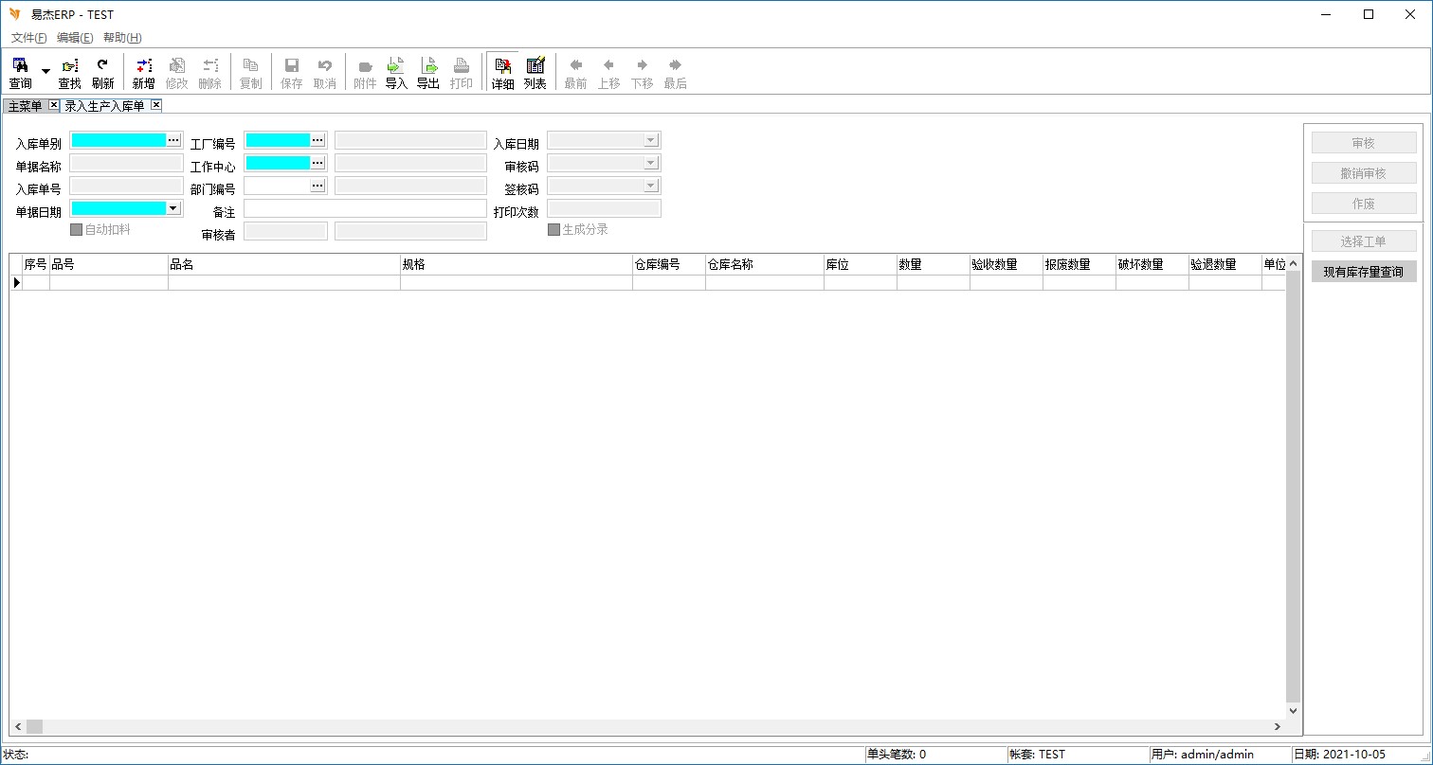This screenshot has height=765, width=1433.
Task: Click the 导入 (Import) toolbar icon
Action: tap(396, 72)
